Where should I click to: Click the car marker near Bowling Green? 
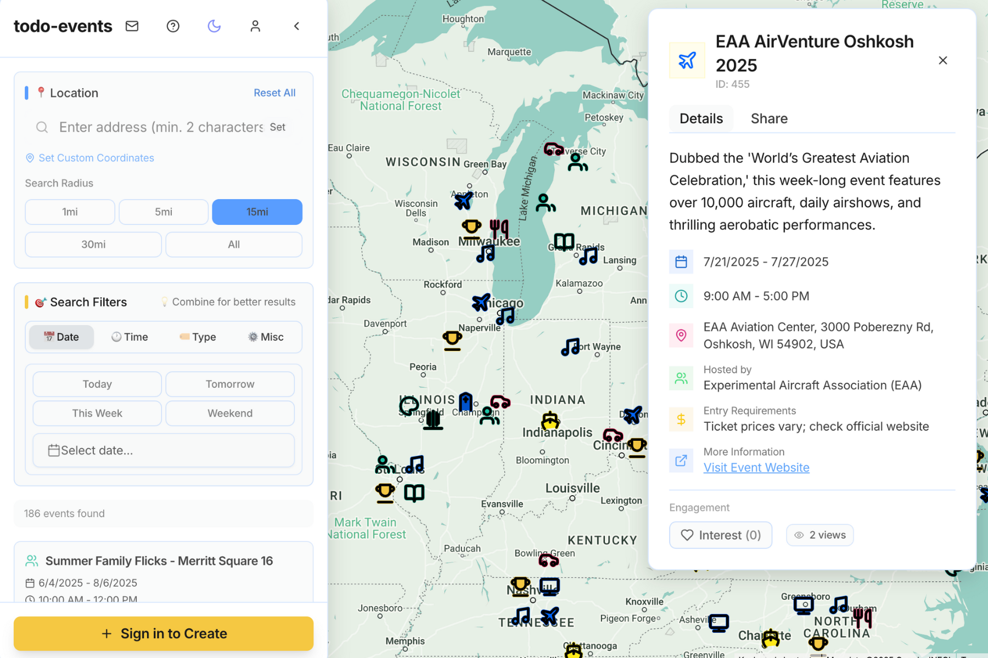click(548, 560)
